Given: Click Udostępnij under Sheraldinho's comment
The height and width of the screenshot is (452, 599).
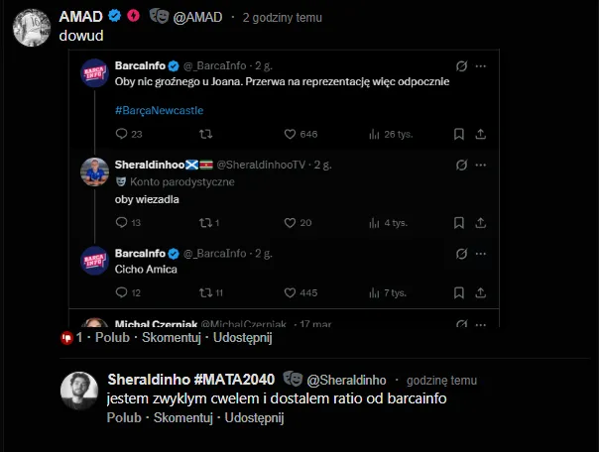Looking at the screenshot, I should 255,418.
